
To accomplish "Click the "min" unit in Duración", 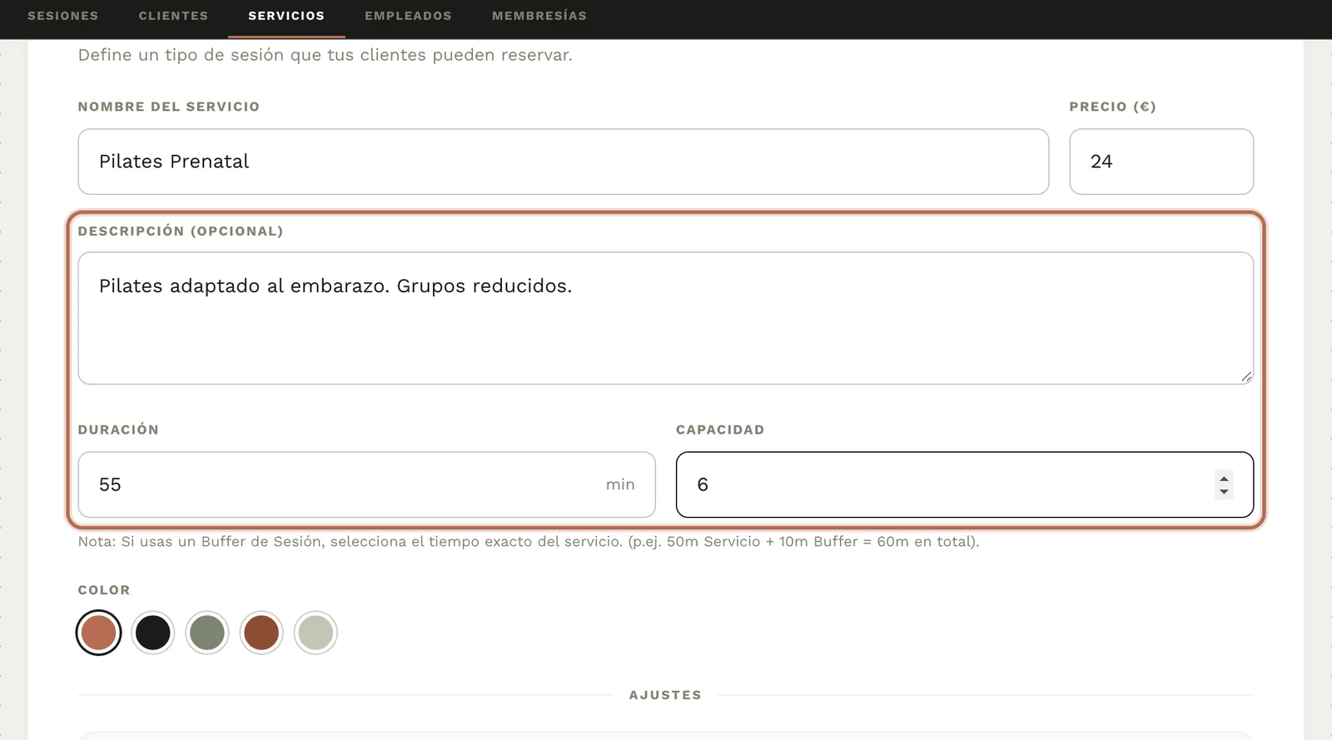I will 620,484.
